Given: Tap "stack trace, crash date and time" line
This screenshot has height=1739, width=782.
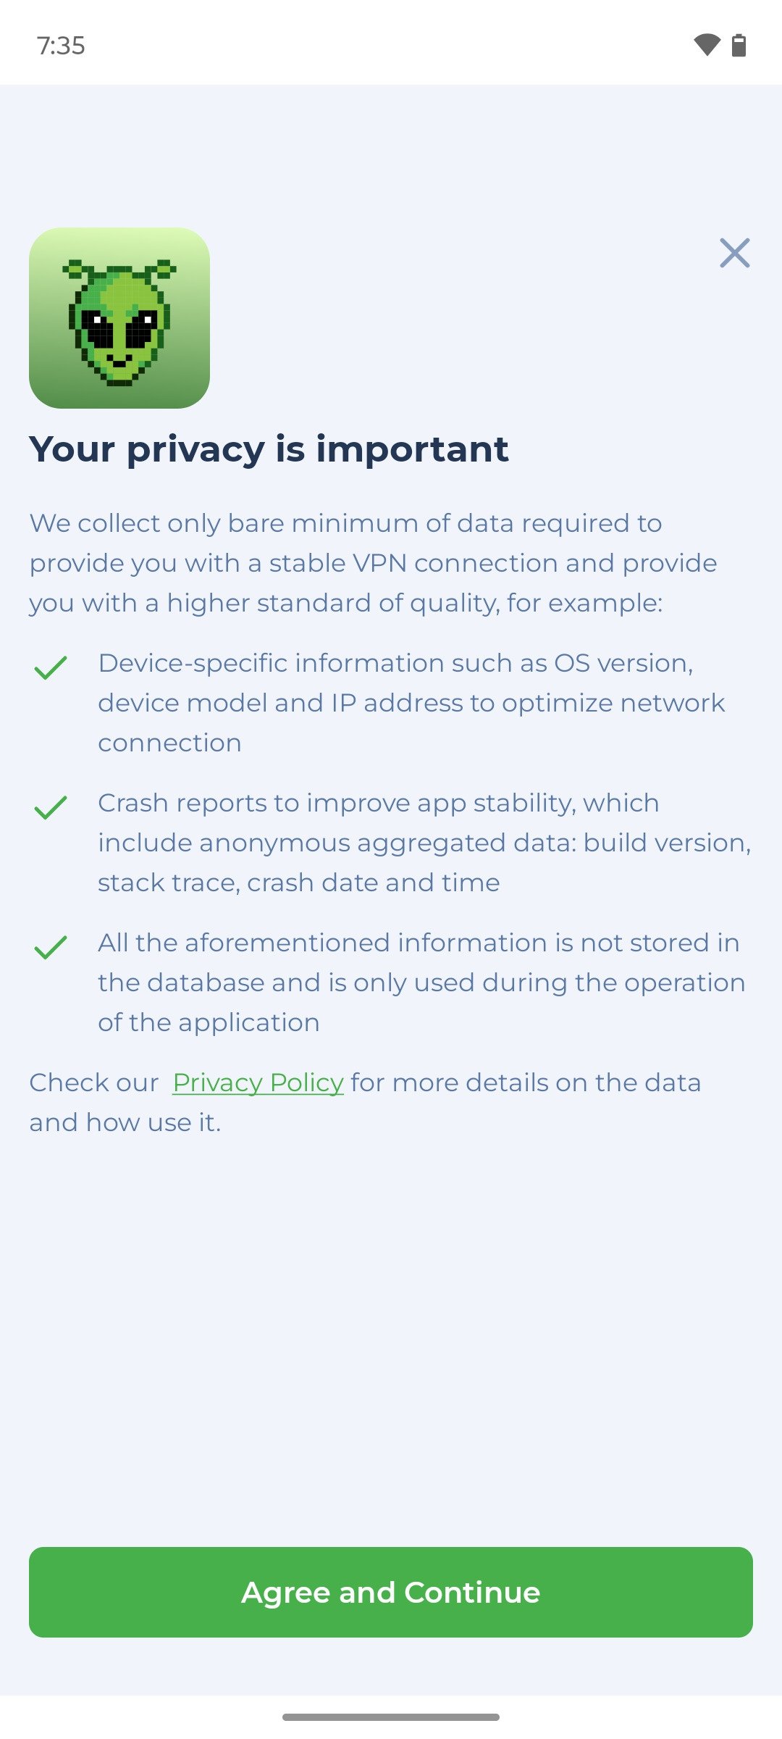Looking at the screenshot, I should click(x=298, y=883).
